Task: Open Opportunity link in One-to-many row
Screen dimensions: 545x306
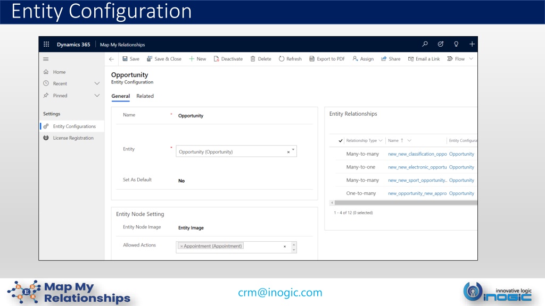Action: pyautogui.click(x=461, y=193)
